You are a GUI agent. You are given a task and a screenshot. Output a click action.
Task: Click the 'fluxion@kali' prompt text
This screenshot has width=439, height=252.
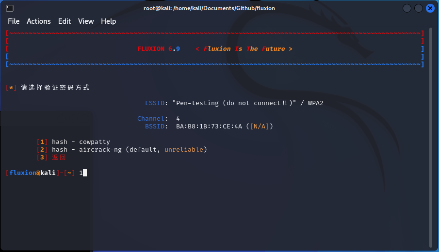[x=33, y=173]
